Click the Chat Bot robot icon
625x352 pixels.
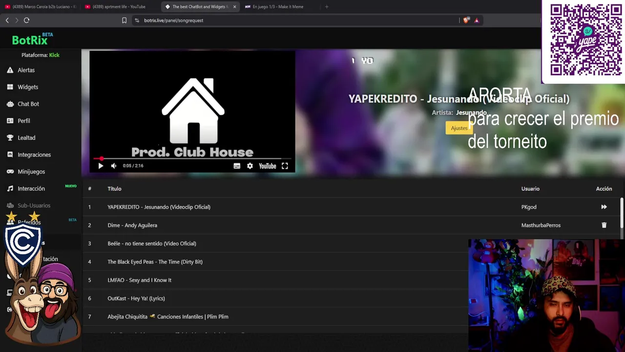[x=10, y=104]
